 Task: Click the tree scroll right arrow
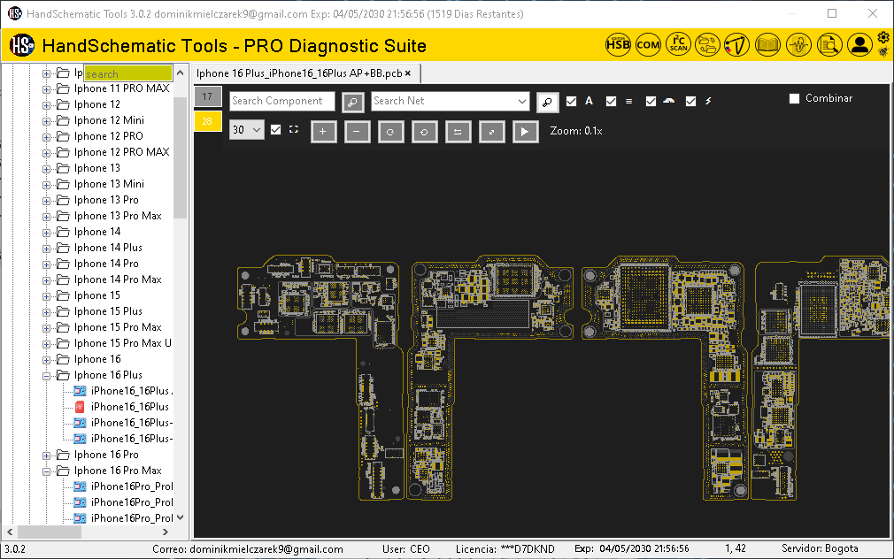click(x=166, y=532)
